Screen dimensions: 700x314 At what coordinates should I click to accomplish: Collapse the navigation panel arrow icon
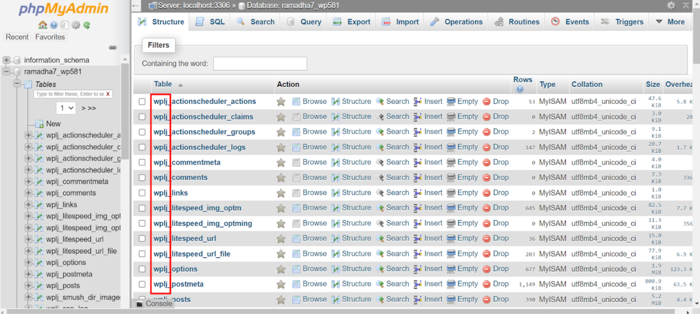(x=136, y=5)
